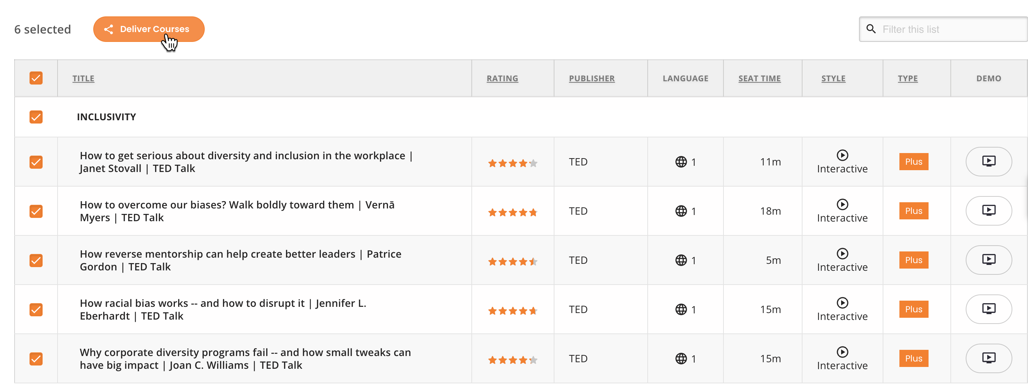The width and height of the screenshot is (1028, 387).
Task: Click the Filter this list search field
Action: click(943, 29)
